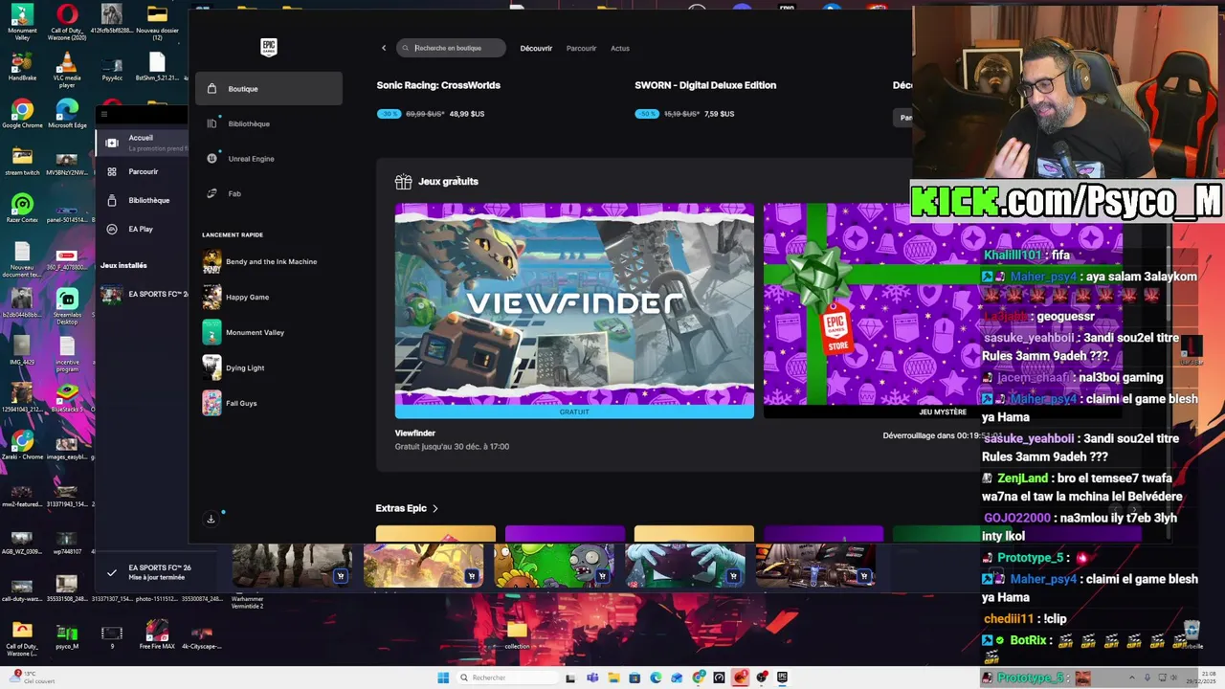Image resolution: width=1225 pixels, height=689 pixels.
Task: Open the stream twitch desktop folder
Action: (x=22, y=160)
